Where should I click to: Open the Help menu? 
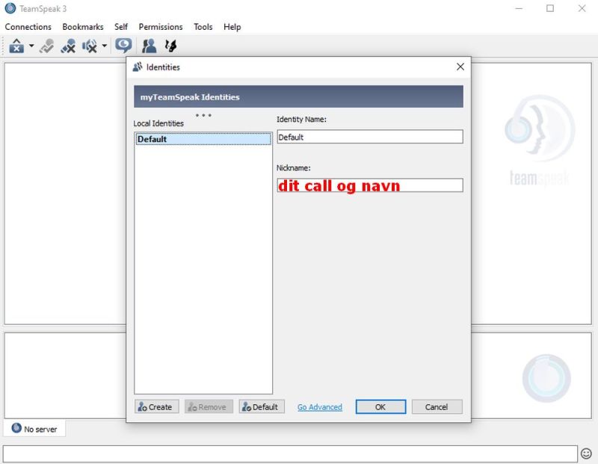pos(232,27)
